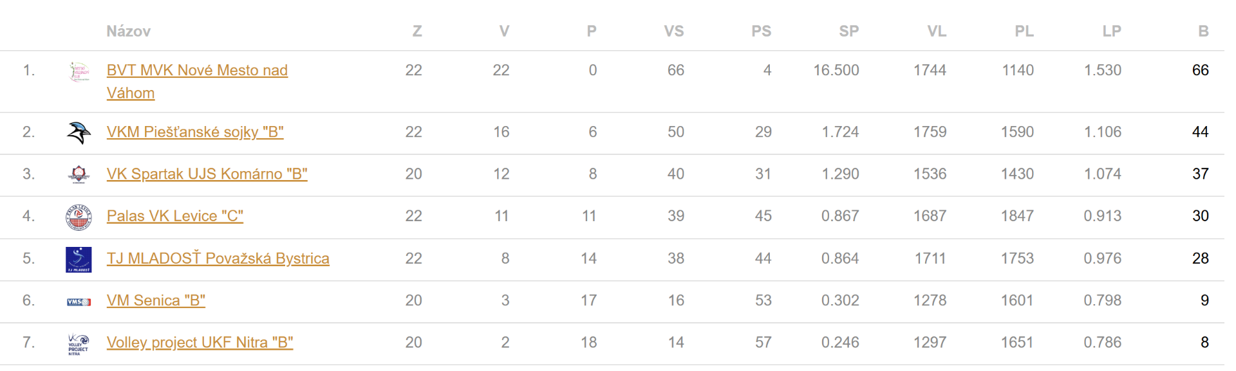Click the VM Senica team logo
This screenshot has width=1236, height=371.
(79, 302)
